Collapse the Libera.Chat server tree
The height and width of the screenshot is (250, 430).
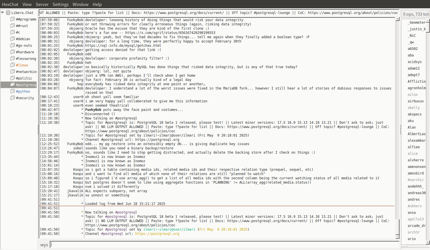pos(3,13)
